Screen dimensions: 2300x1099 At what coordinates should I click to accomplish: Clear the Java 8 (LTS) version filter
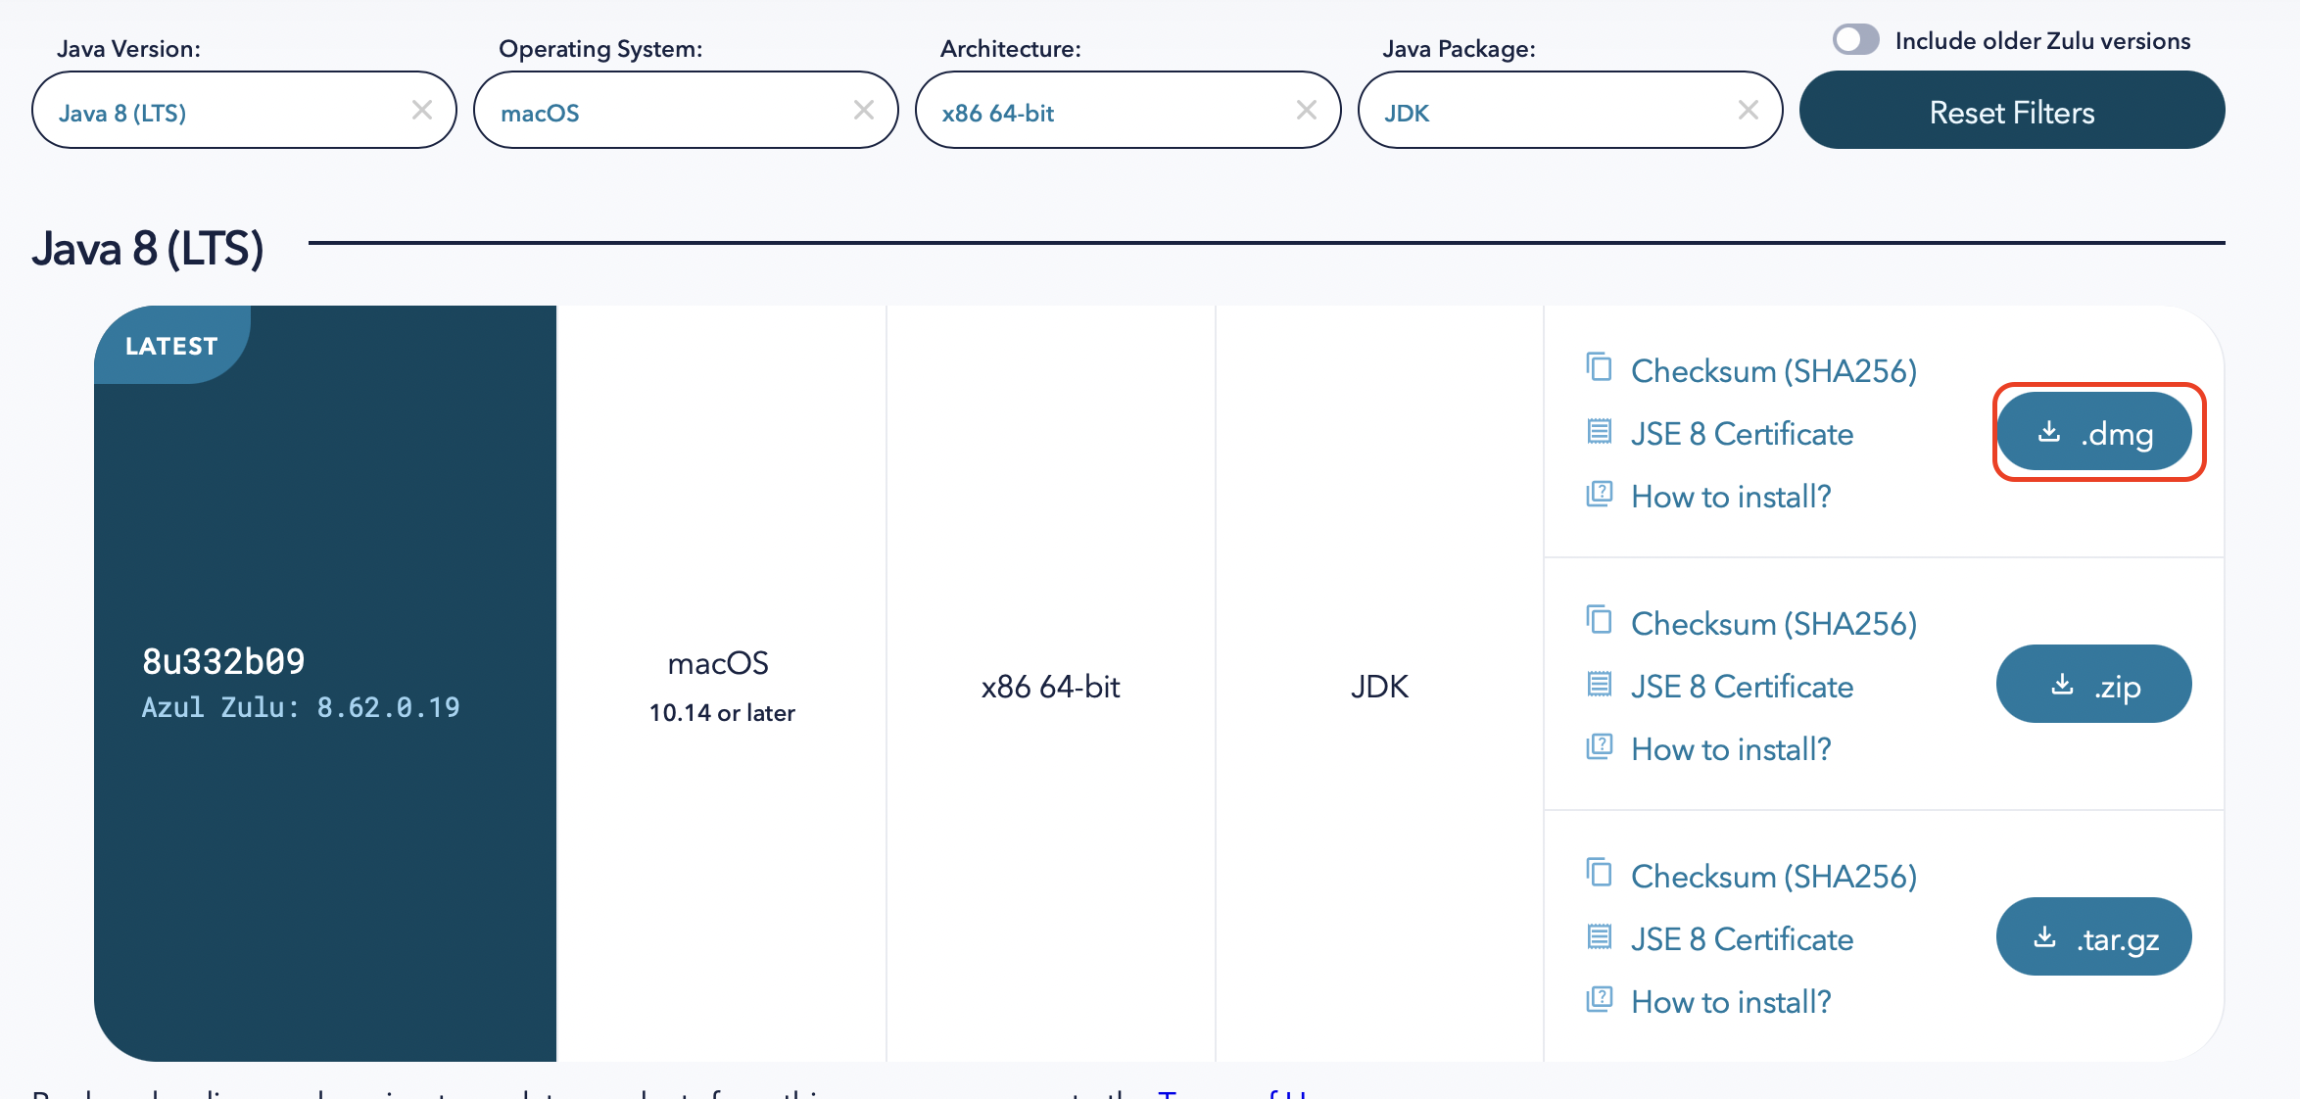(422, 110)
